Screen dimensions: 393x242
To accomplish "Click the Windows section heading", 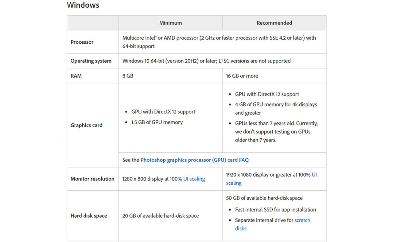I will tap(83, 5).
